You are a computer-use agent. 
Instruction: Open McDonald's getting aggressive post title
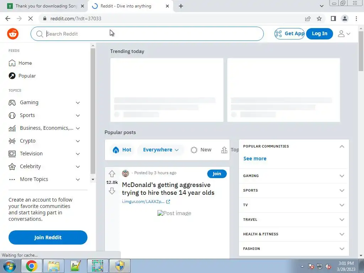pos(168,189)
